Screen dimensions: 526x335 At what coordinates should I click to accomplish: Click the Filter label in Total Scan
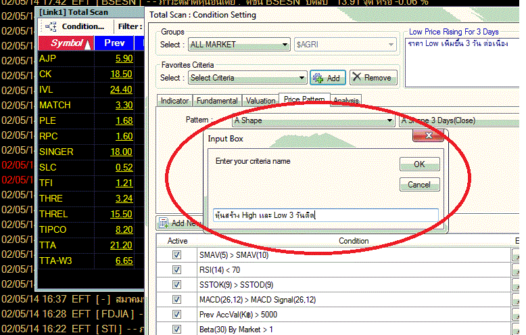click(x=130, y=26)
